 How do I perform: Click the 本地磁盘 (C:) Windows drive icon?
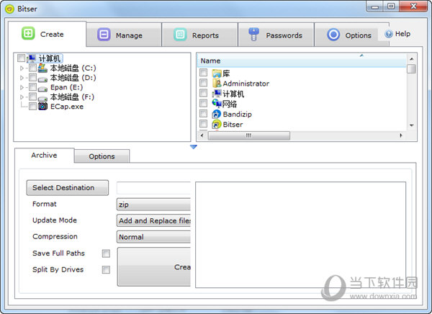(42, 68)
